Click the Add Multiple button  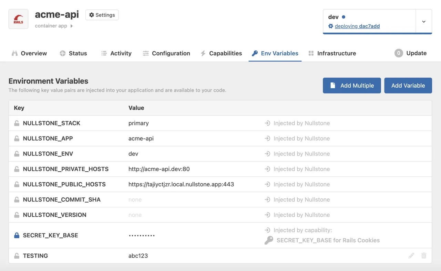point(352,86)
